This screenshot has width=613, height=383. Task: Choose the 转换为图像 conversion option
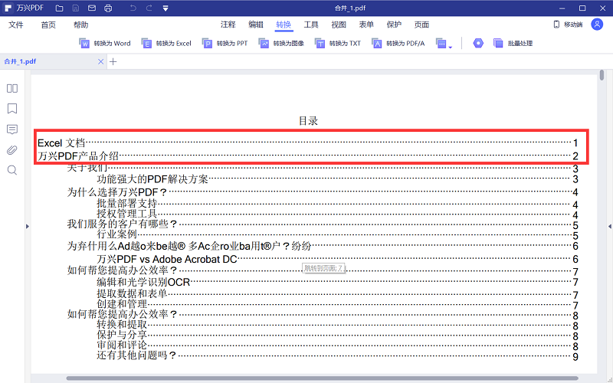(x=281, y=44)
